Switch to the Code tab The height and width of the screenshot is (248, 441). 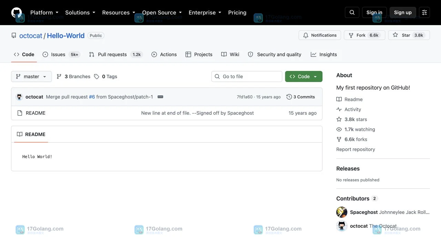(x=24, y=54)
